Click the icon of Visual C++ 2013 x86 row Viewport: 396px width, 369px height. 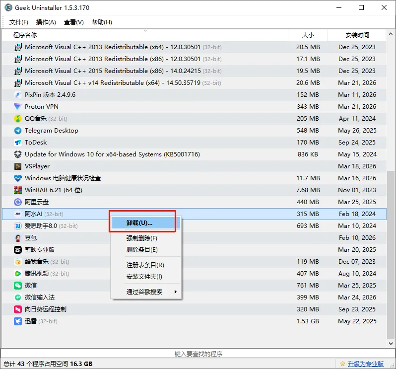point(18,59)
